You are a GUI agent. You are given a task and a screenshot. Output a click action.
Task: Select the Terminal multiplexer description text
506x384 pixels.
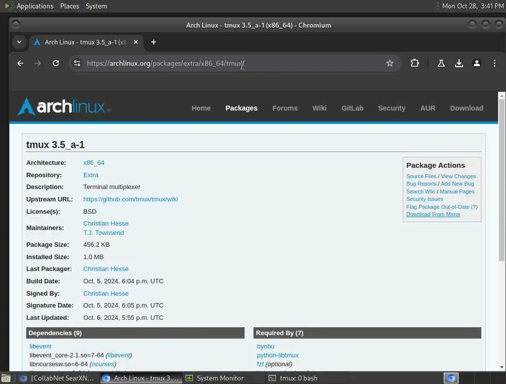(112, 187)
